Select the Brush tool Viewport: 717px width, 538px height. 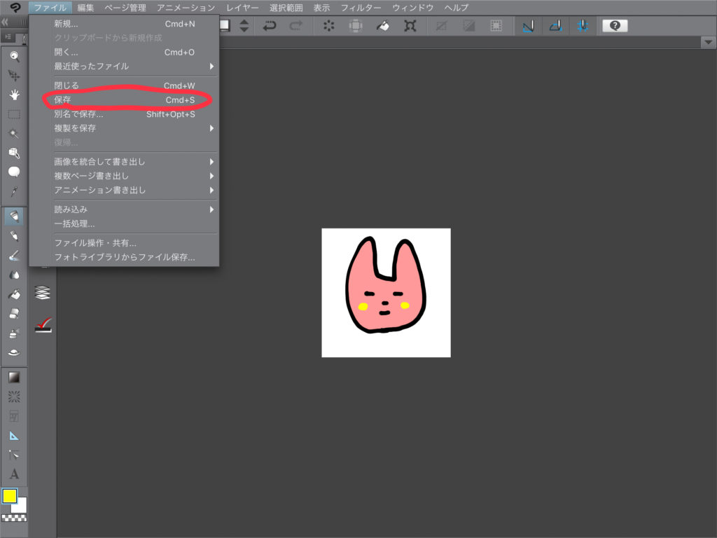pos(14,255)
